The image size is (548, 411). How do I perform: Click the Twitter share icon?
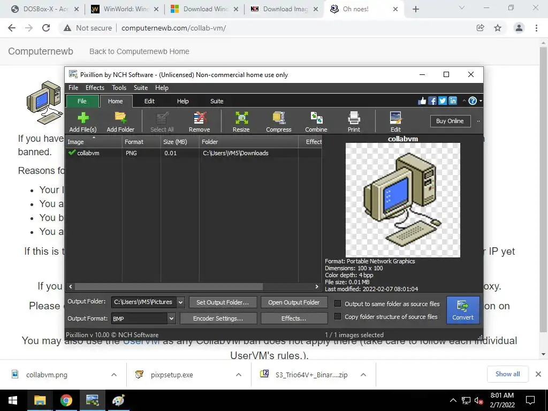point(443,101)
